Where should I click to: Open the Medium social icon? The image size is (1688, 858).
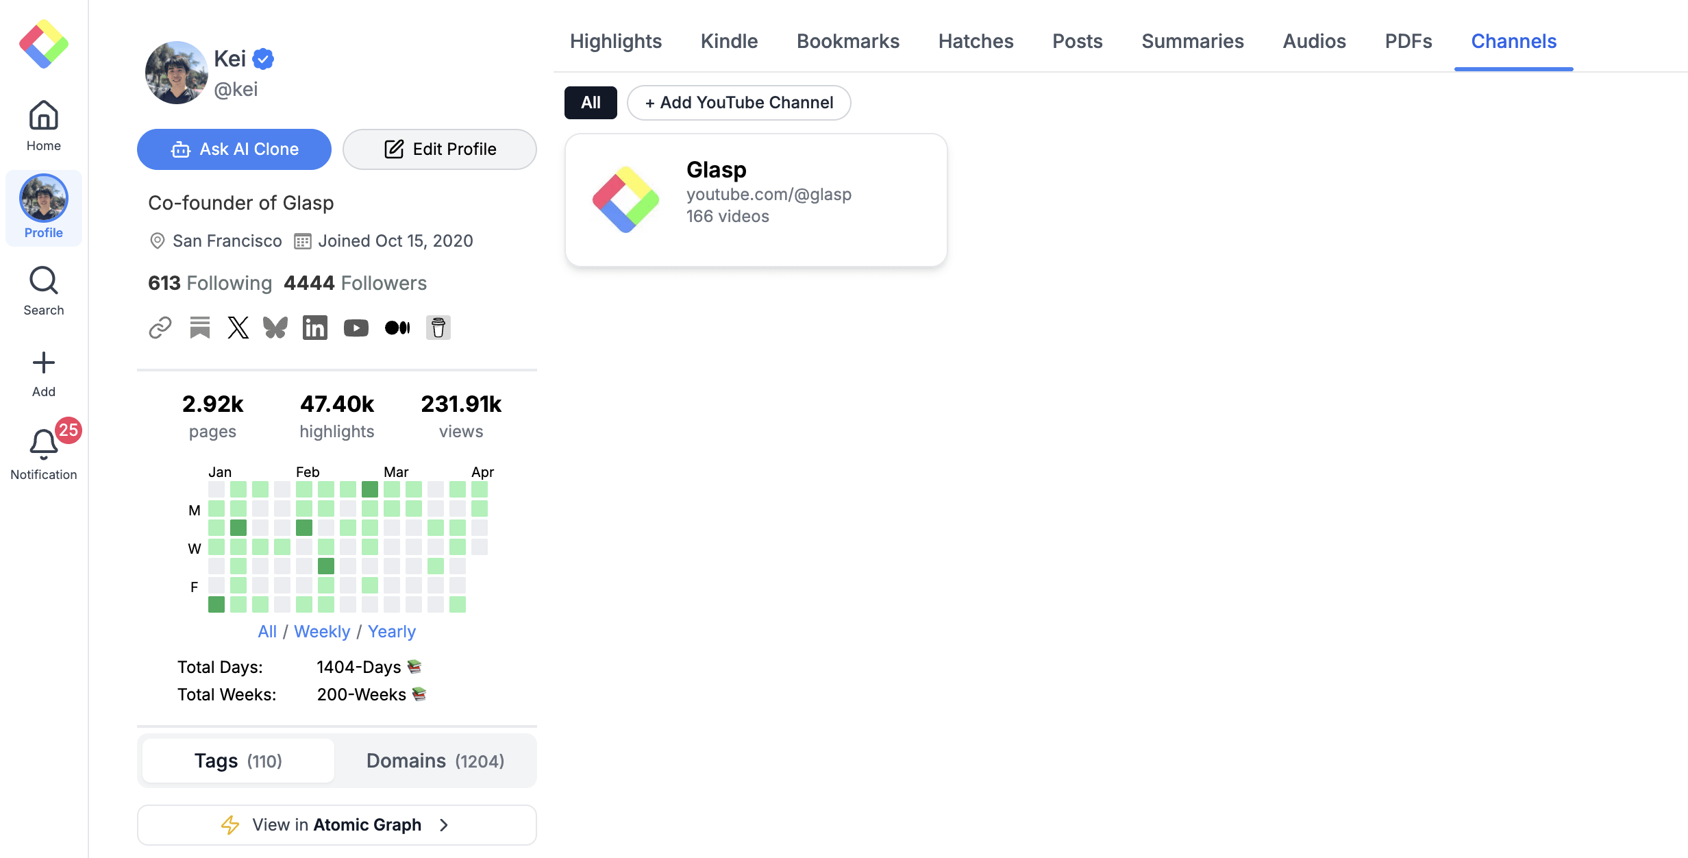pyautogui.click(x=397, y=328)
